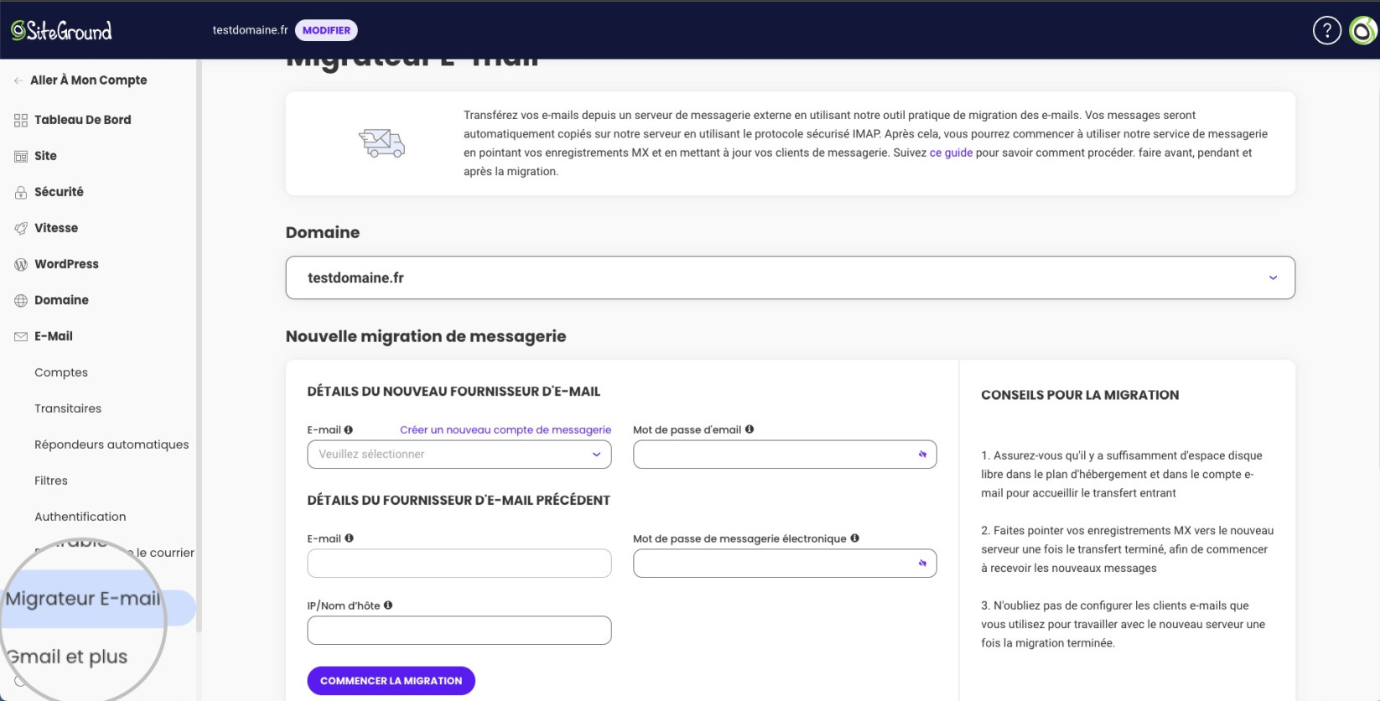Click COMMENCER LA MIGRATION button
This screenshot has height=701, width=1380.
pos(391,681)
